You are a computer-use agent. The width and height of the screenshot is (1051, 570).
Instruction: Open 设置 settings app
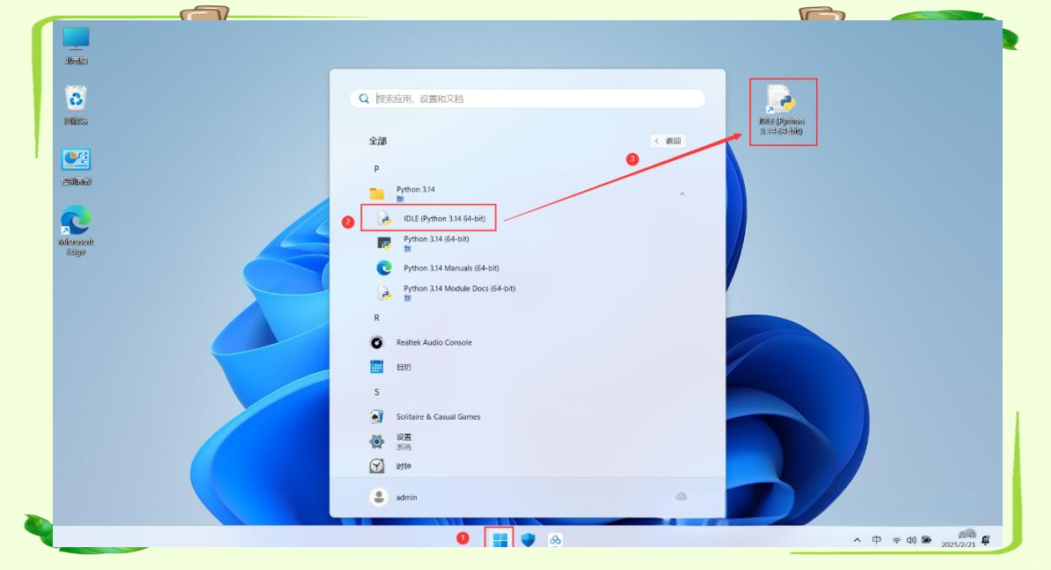[x=392, y=442]
